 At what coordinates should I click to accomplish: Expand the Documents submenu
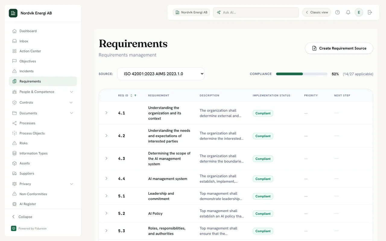71,113
